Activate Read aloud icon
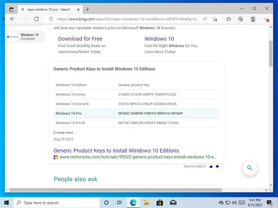Image resolution: width=278 pixels, height=208 pixels. (x=205, y=19)
